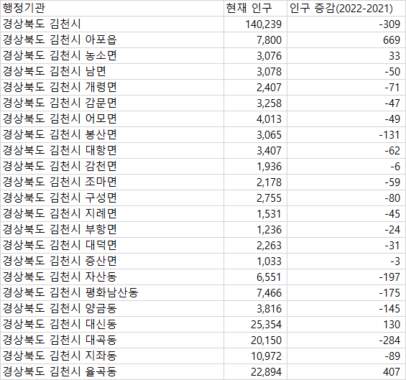Click the population value 2,755
The image size is (406, 380).
tap(269, 198)
